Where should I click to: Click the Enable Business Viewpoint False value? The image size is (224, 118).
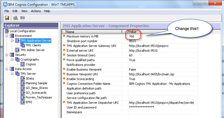[x=132, y=70]
